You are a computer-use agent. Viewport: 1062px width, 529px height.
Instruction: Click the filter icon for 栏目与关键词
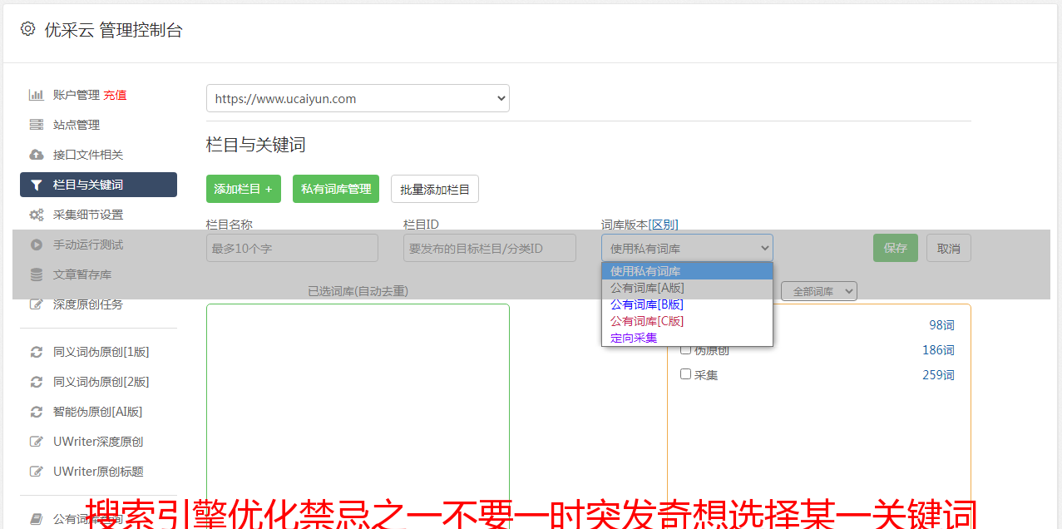pos(37,185)
